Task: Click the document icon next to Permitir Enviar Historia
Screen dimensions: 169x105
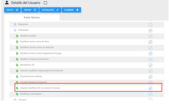Action: [17, 77]
